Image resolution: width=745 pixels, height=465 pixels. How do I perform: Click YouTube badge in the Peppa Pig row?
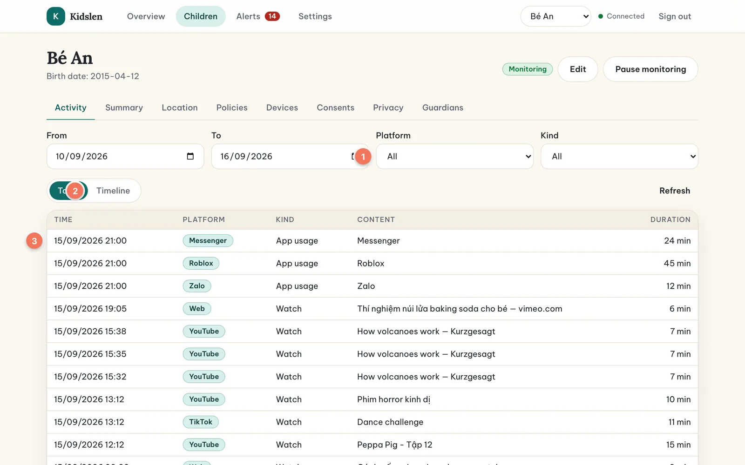(x=204, y=445)
